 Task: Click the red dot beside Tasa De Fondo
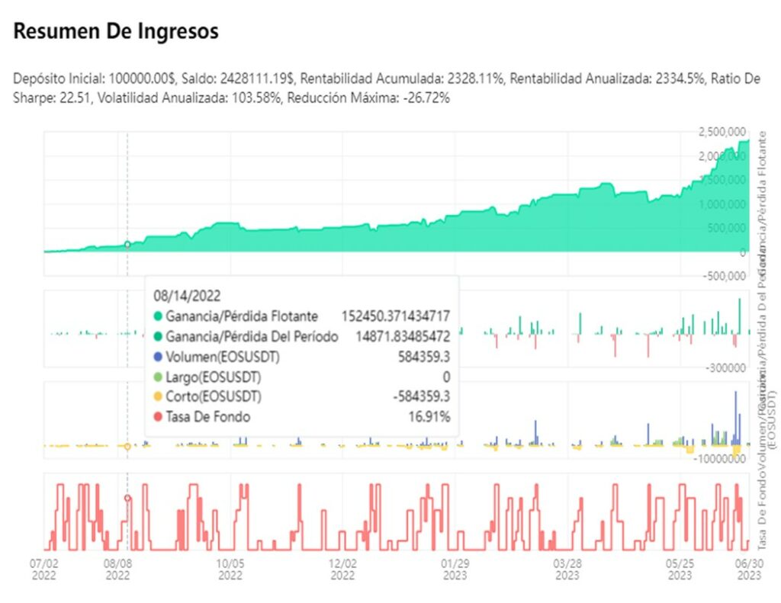(x=158, y=417)
